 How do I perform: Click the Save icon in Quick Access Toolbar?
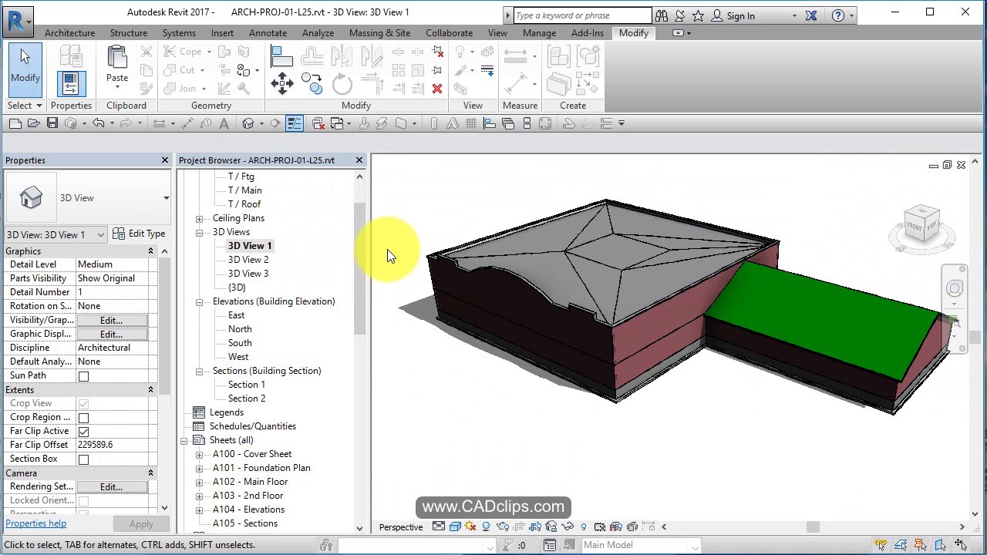click(x=52, y=123)
